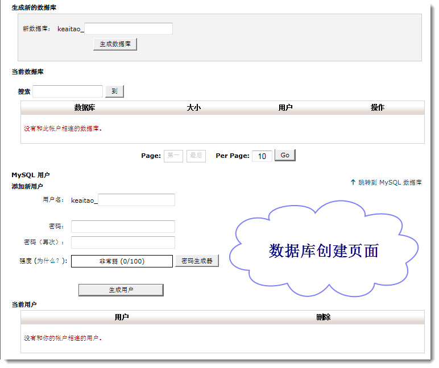439x368 pixels.
Task: Click the 用户名 input field
Action: point(136,200)
